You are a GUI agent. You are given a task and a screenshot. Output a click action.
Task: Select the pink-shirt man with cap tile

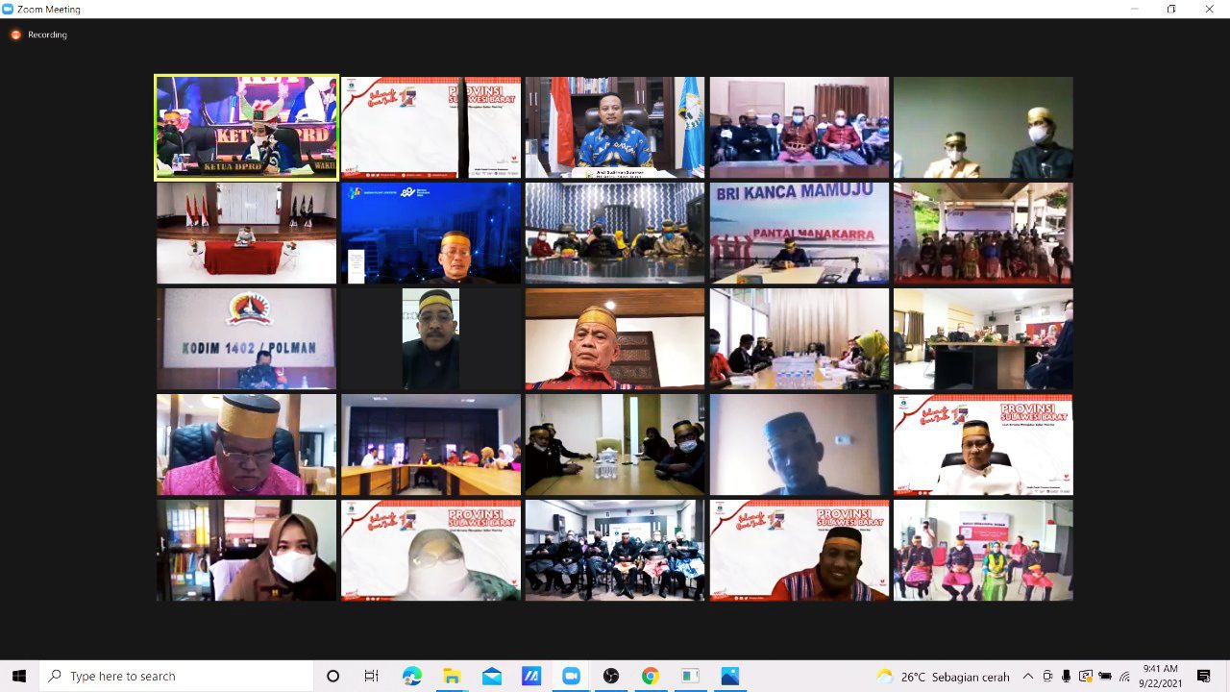point(247,445)
